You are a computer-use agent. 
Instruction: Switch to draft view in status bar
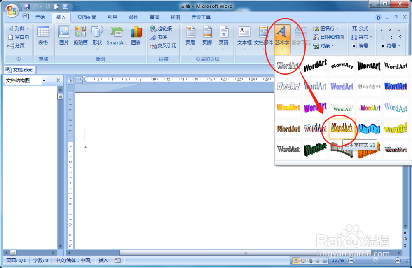[325, 261]
